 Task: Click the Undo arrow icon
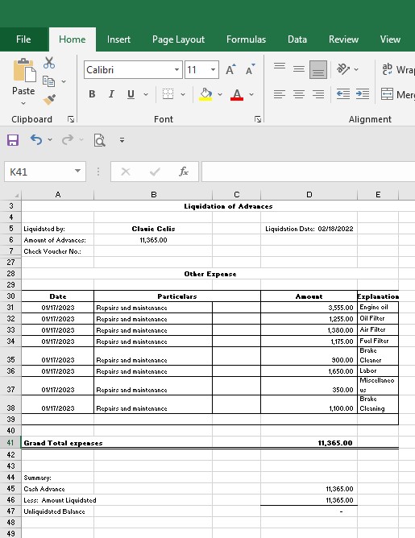point(36,139)
